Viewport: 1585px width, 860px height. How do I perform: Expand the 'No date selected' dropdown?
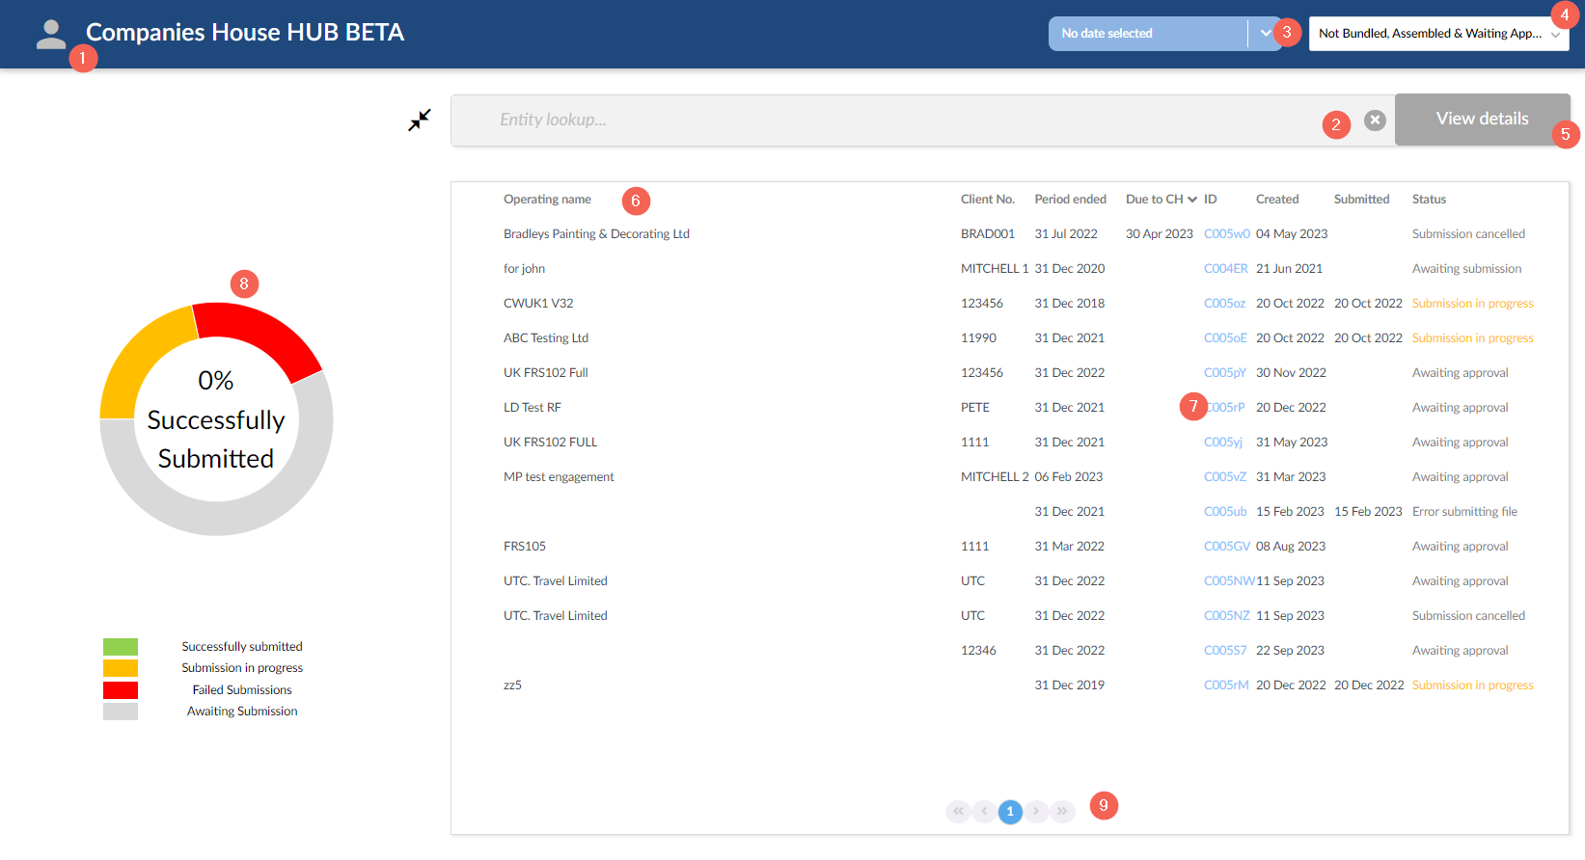(1265, 34)
